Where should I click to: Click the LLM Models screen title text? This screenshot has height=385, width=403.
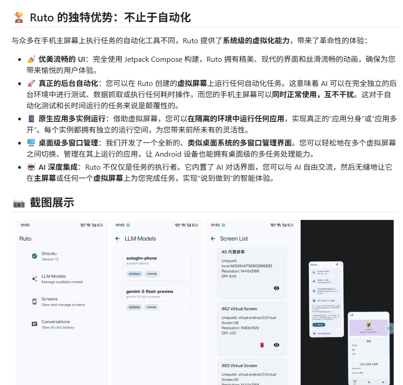coord(141,239)
